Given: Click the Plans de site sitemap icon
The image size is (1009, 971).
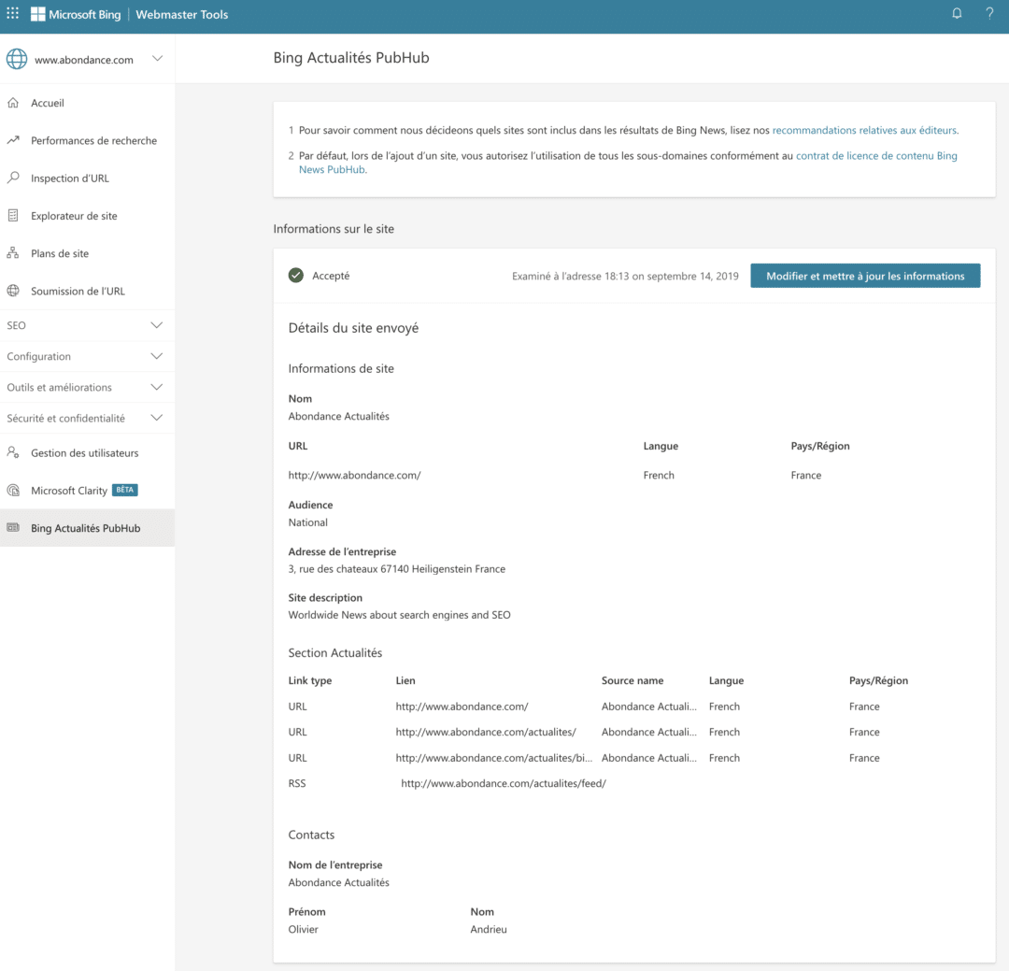Looking at the screenshot, I should point(15,252).
